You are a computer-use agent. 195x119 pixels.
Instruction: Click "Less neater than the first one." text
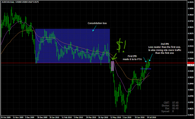click(x=164, y=47)
